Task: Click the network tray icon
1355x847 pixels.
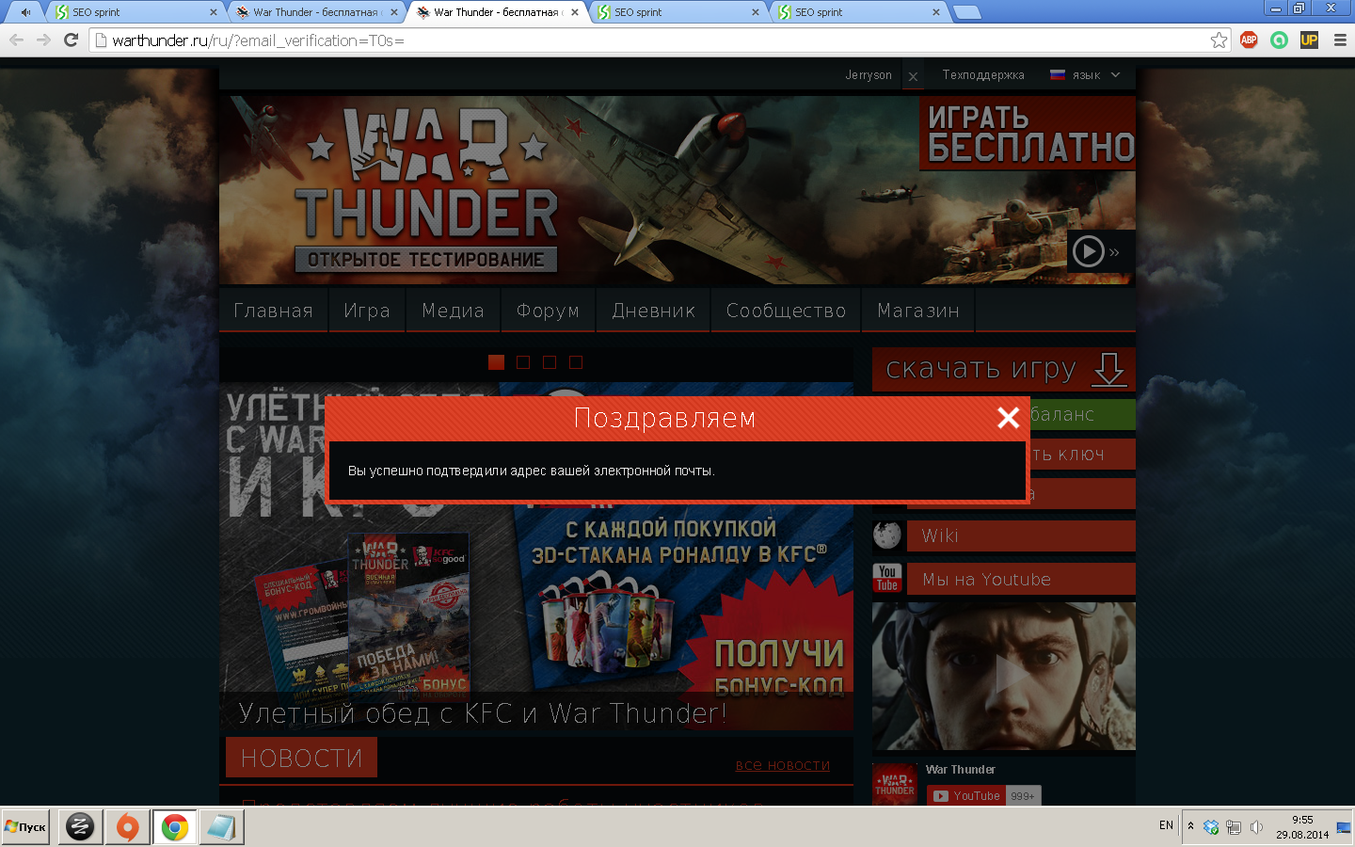Action: click(x=1234, y=827)
